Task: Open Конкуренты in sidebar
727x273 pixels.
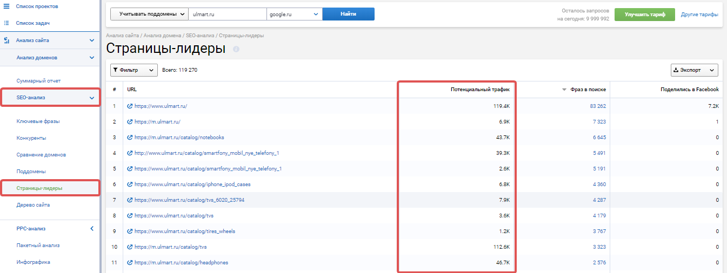Action: 31,138
